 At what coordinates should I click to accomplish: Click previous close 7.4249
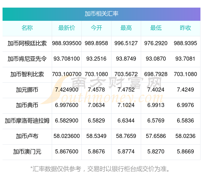coord(185,90)
